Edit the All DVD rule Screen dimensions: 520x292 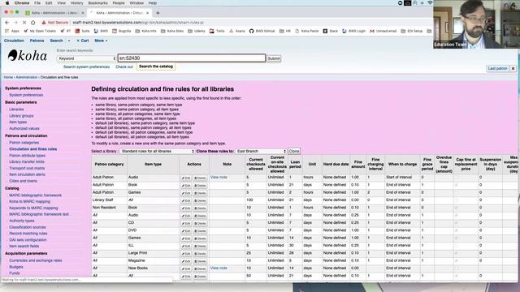click(x=186, y=231)
